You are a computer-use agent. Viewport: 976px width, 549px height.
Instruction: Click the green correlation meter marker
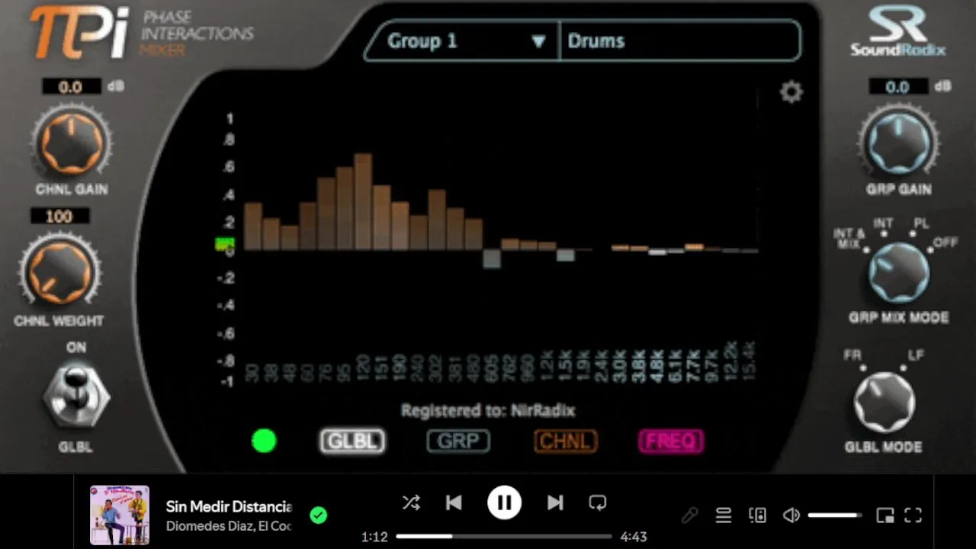(224, 244)
